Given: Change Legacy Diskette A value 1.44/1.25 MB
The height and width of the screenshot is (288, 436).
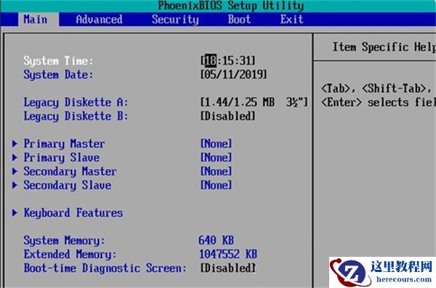Looking at the screenshot, I should 254,102.
